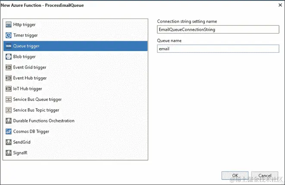Confirm with the OK button

pyautogui.click(x=235, y=176)
